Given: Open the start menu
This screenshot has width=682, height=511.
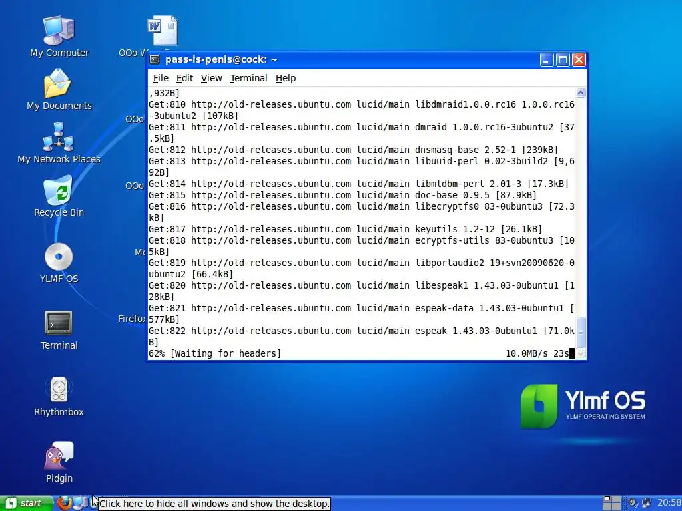Looking at the screenshot, I should [25, 503].
